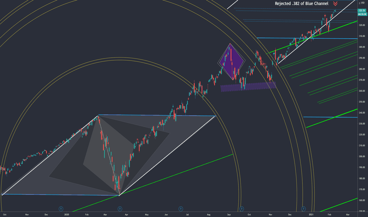Click the Jul label on time axis
368x217 pixels.
point(187,214)
